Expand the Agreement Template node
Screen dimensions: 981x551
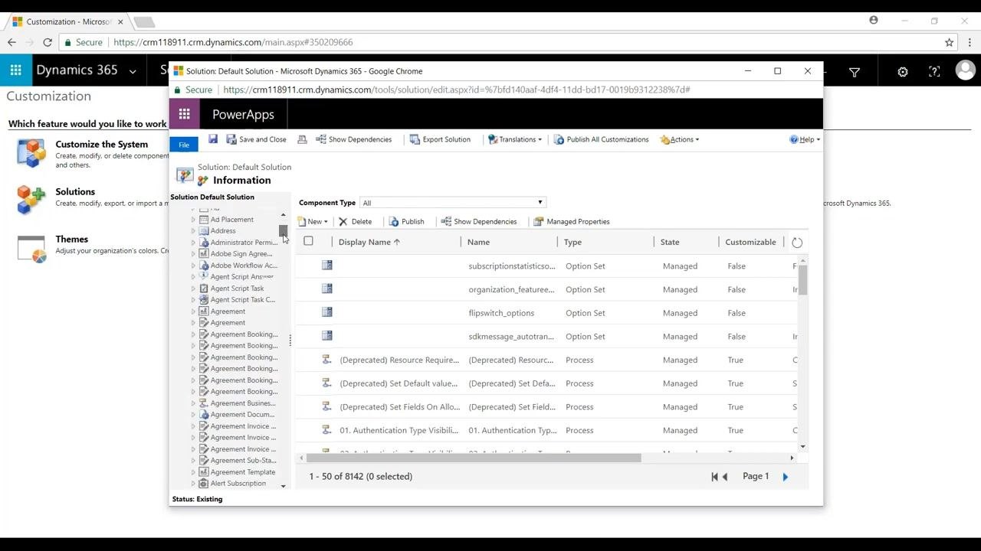tap(193, 472)
